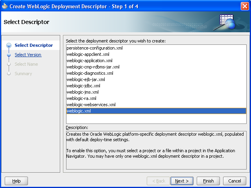
Task: Select weblogic-cmp-rdbms-jar.xml descriptor
Action: pos(93,67)
